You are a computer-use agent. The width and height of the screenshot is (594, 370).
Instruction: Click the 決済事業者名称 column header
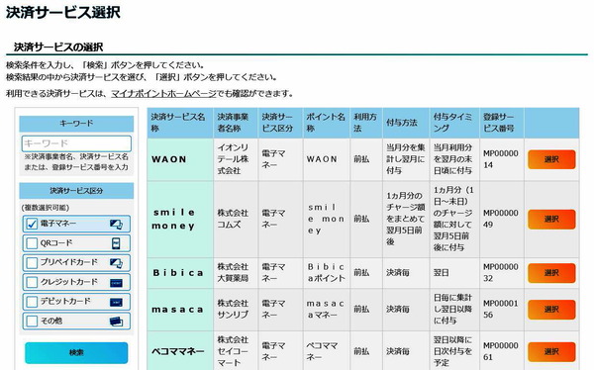[236, 123]
